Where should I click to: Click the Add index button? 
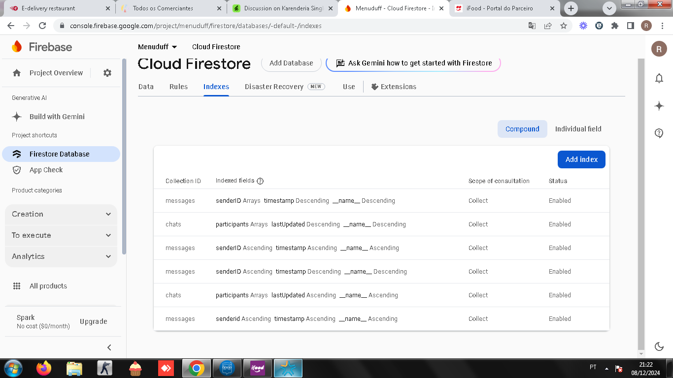tap(581, 159)
